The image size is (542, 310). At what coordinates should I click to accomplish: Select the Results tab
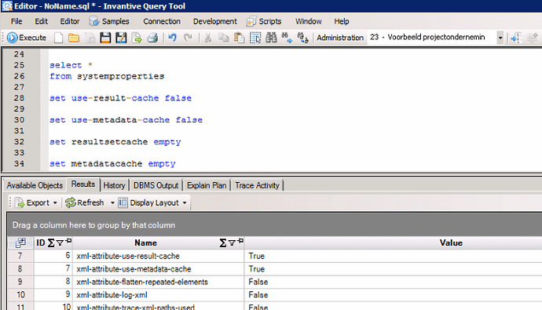(83, 184)
